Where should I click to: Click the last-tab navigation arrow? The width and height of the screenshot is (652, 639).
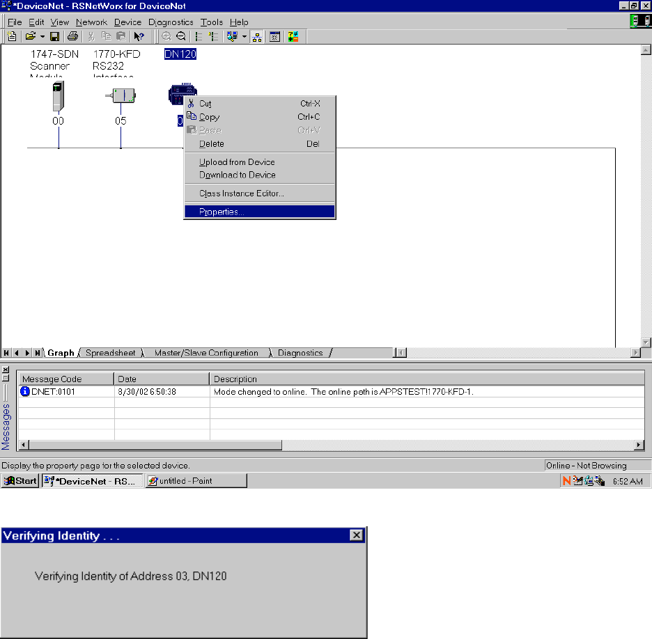pos(38,353)
